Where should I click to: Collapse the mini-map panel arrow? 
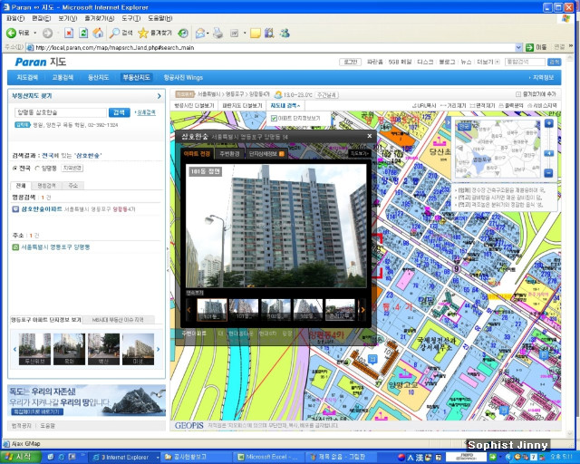(448, 122)
